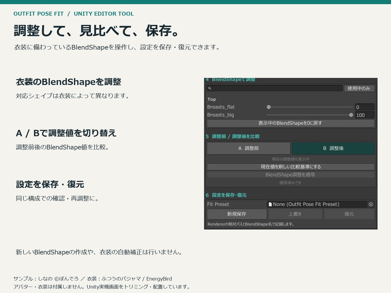
Task: Click the 調整して、見比べて、保存。 headline
Action: (x=97, y=31)
